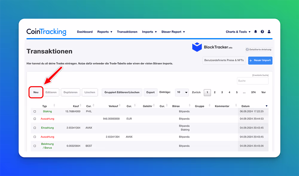The image size is (299, 176).
Task: Toggle the Datum descending sort arrow
Action: point(267,106)
